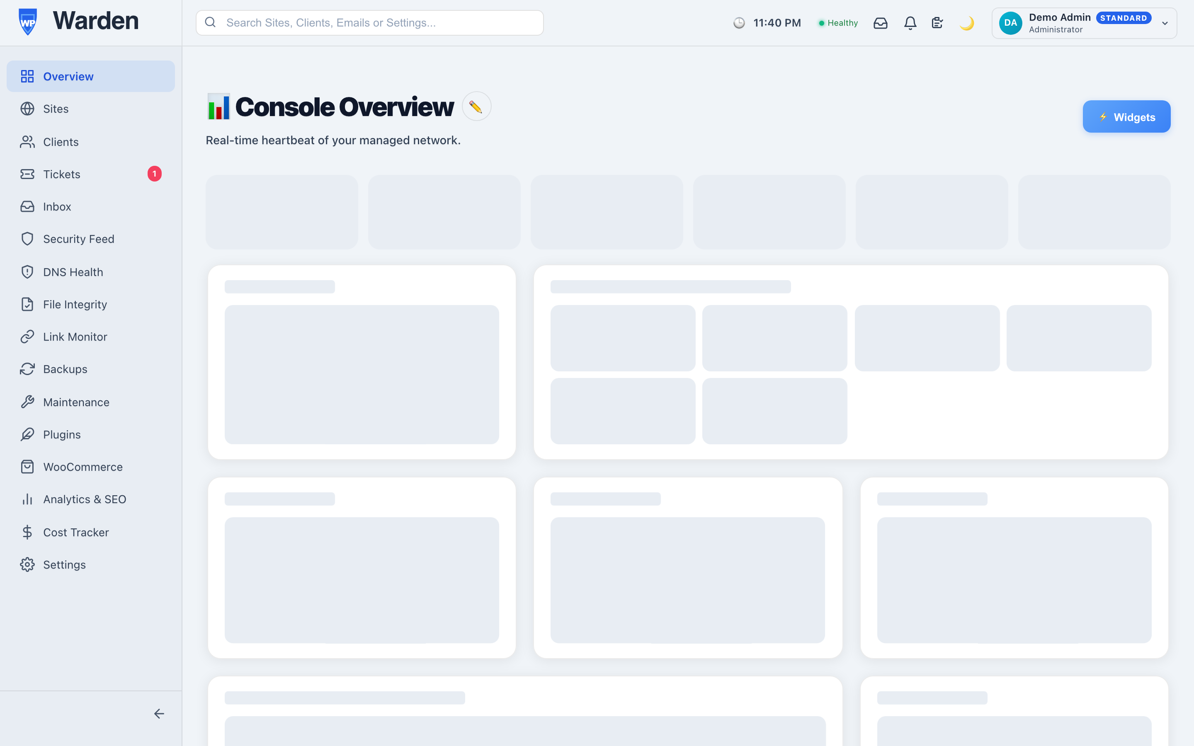Click the Tickets icon in sidebar

click(27, 174)
